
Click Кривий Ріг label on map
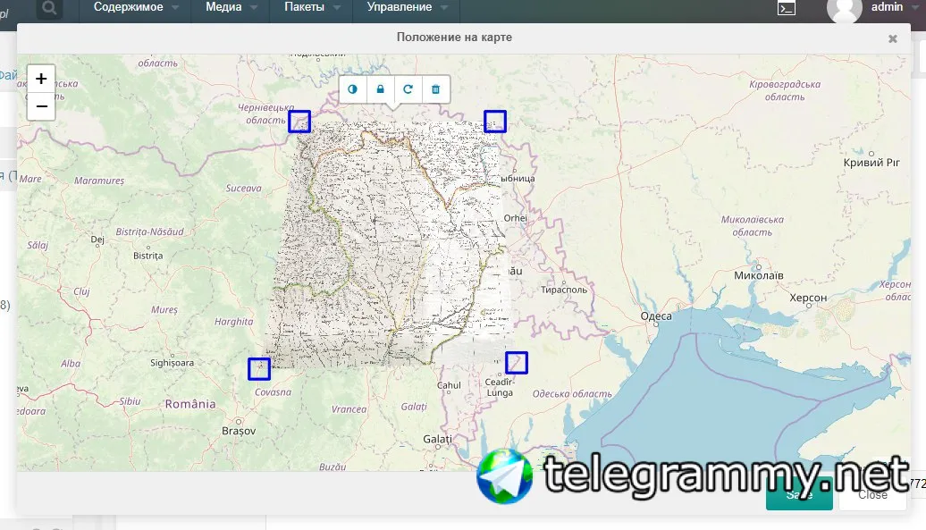(x=871, y=163)
